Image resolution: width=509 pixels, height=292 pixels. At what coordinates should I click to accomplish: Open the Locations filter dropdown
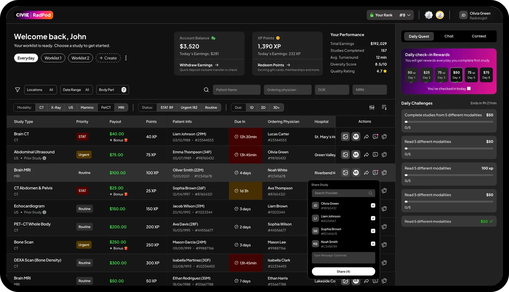40,90
